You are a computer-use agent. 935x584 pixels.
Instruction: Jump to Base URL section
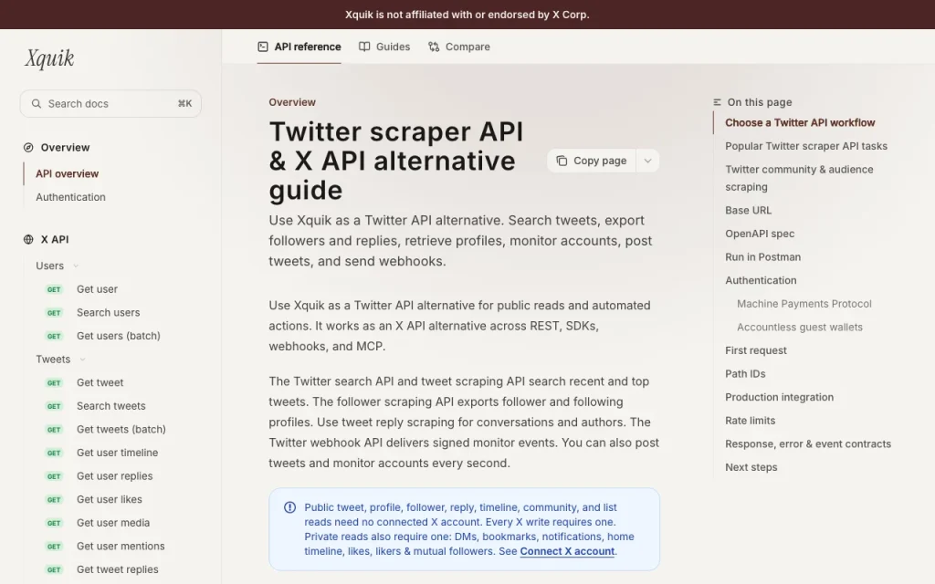749,211
